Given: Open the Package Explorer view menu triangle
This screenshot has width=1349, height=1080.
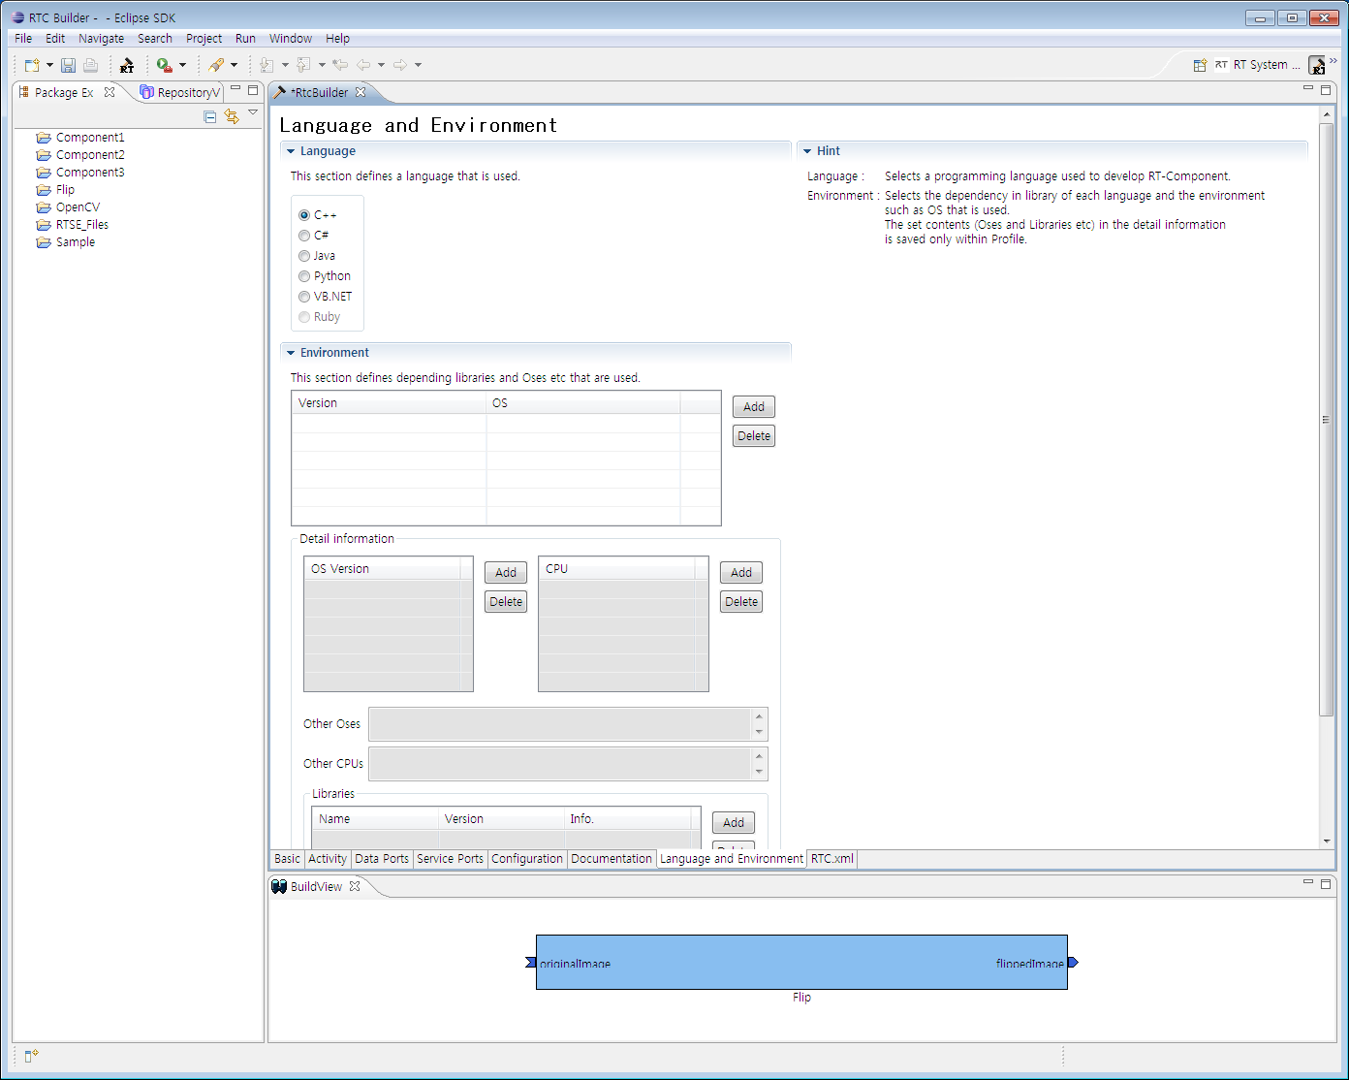Looking at the screenshot, I should click(253, 112).
